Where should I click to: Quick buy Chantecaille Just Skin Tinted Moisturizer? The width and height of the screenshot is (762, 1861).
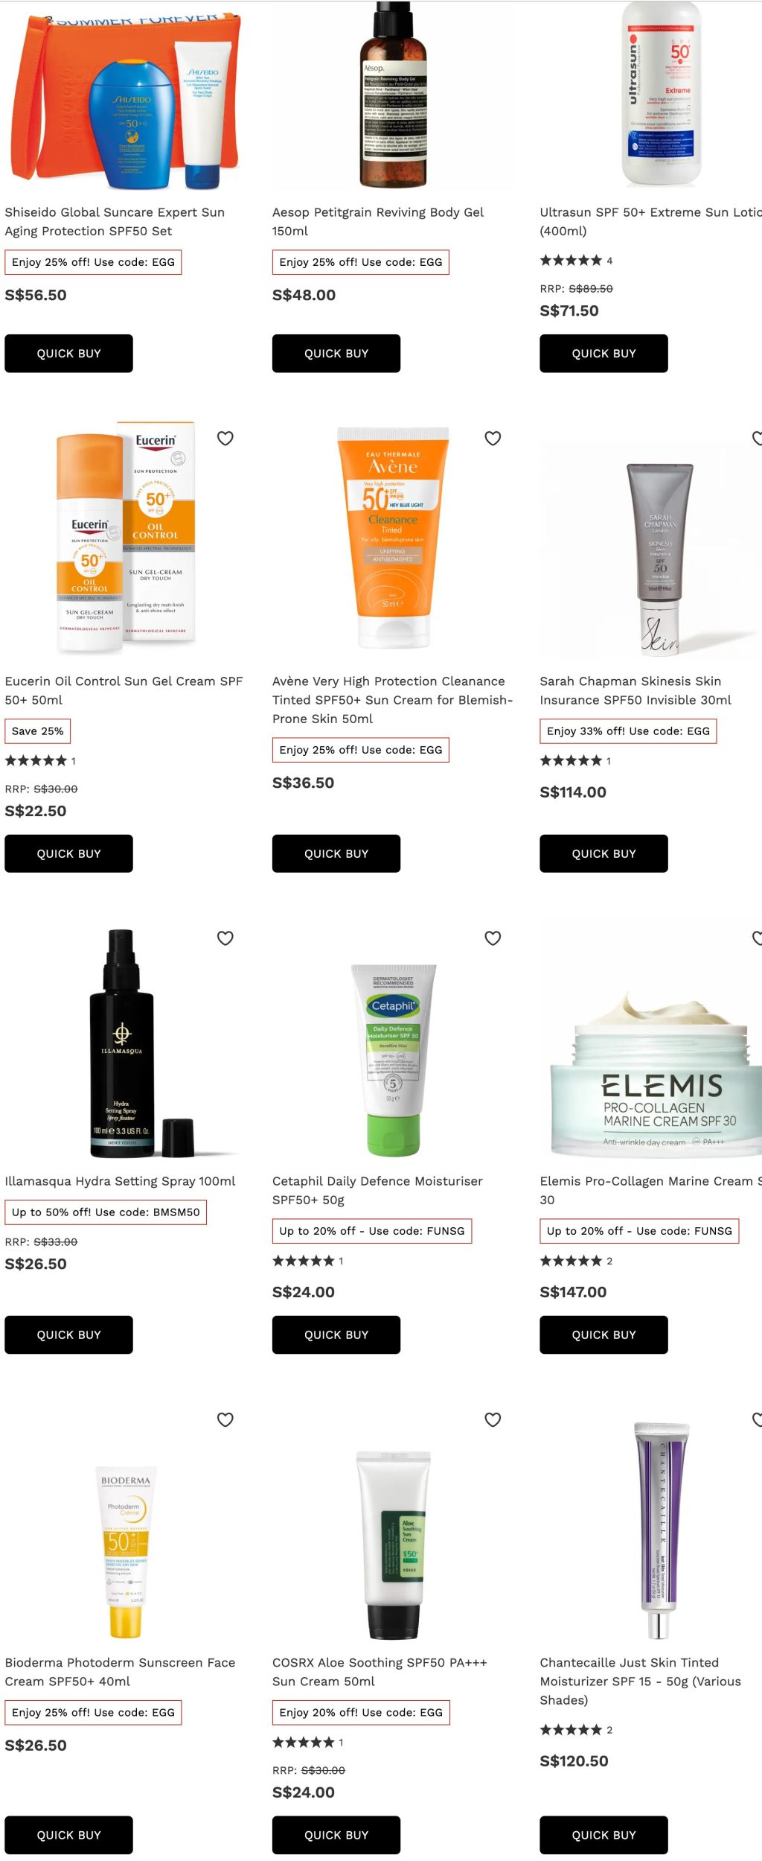(x=603, y=1835)
